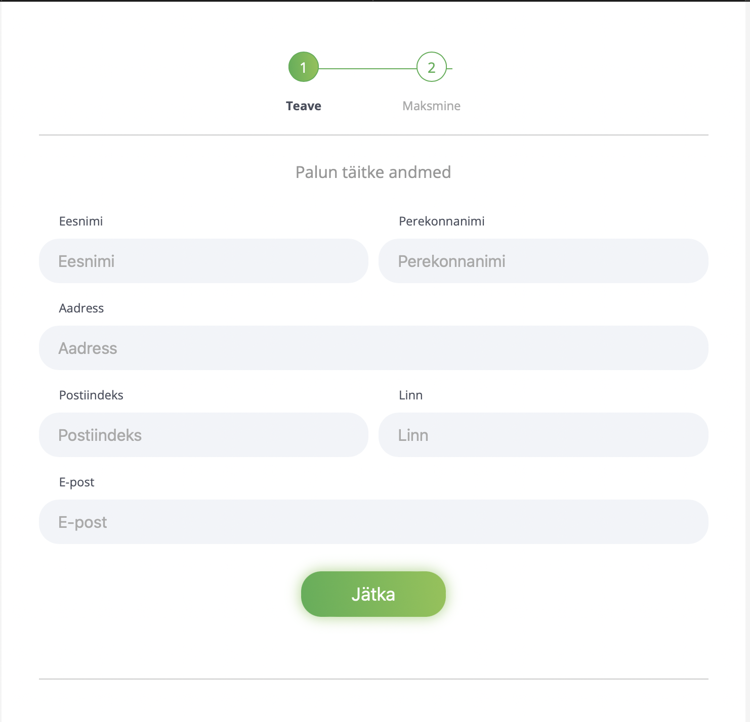Click the progress line between steps 1 and 2
Viewport: 750px width, 722px height.
367,68
